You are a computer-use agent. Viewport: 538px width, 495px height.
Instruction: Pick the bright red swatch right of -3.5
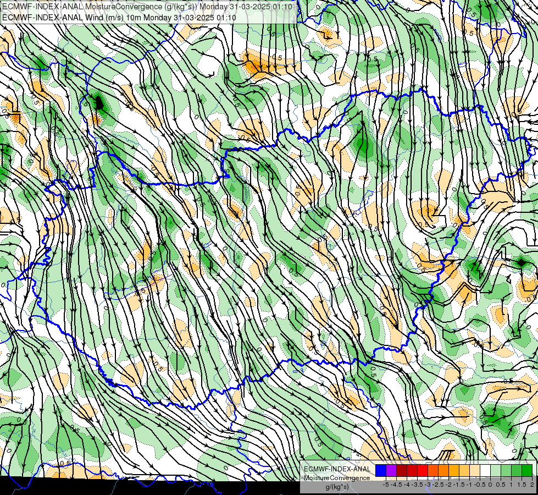pyautogui.click(x=423, y=471)
